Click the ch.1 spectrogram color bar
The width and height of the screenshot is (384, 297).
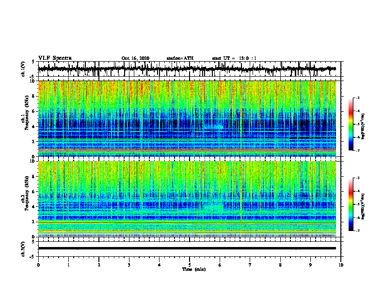point(351,124)
